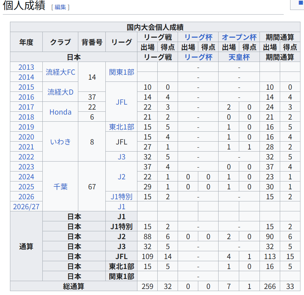Click the 年度 column header
Screen dimensions: 304x295
coord(26,42)
